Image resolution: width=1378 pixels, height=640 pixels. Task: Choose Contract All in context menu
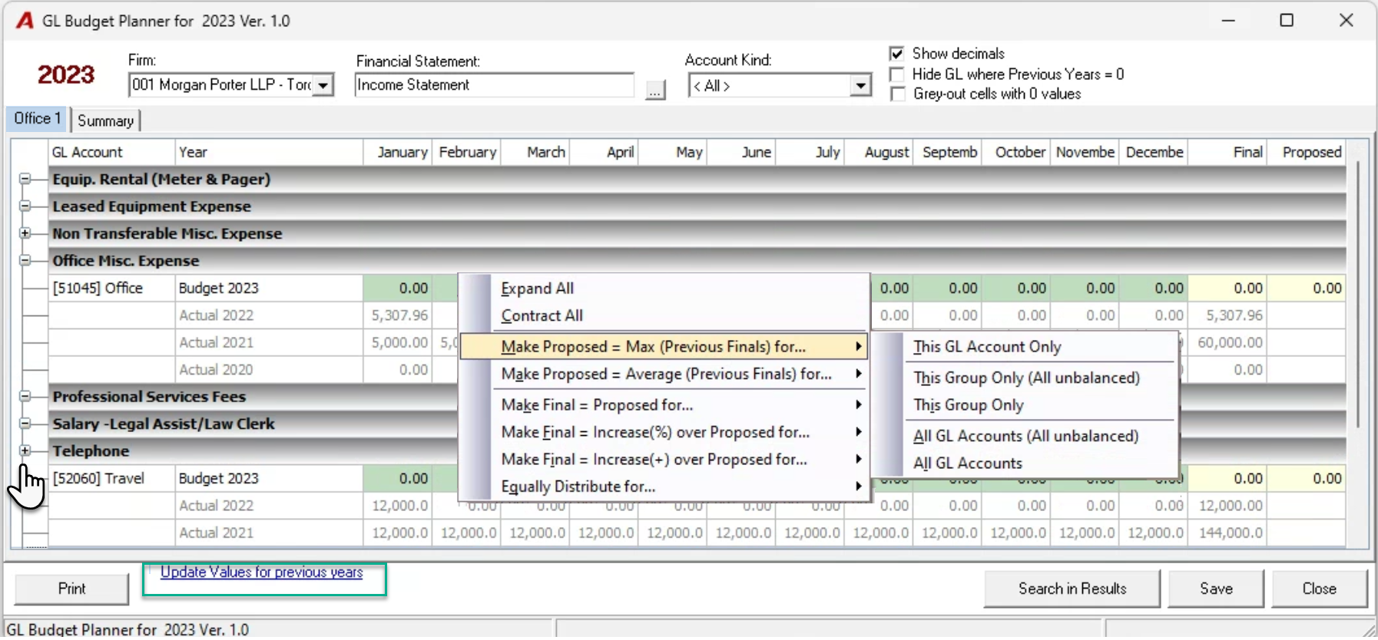pos(664,315)
